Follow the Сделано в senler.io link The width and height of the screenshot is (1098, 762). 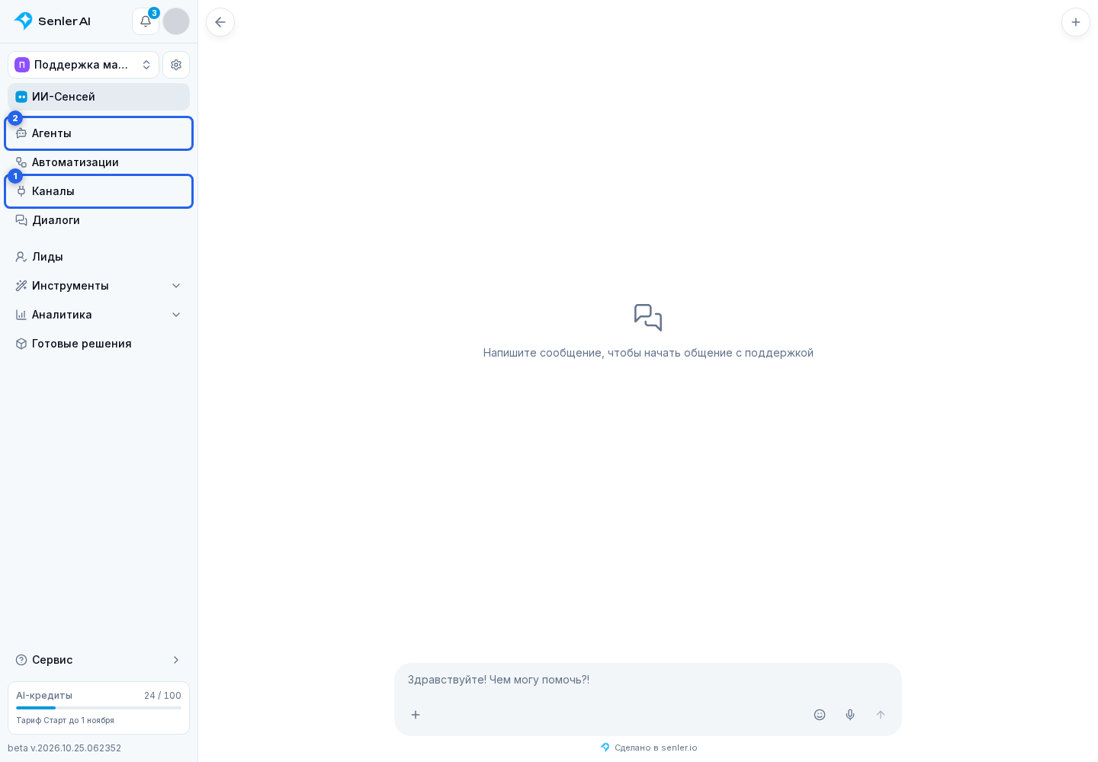[x=649, y=748]
